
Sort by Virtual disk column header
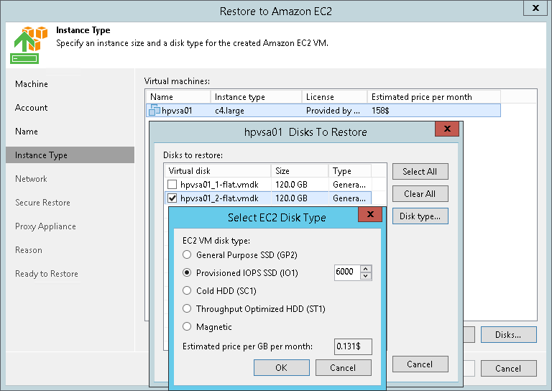(x=218, y=171)
